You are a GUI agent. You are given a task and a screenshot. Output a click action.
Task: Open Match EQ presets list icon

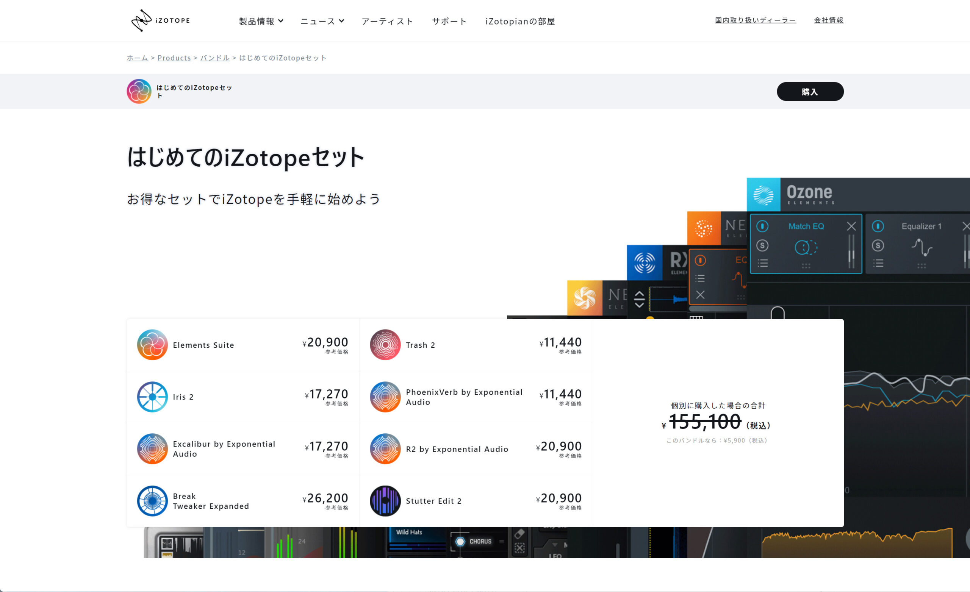[x=763, y=263]
